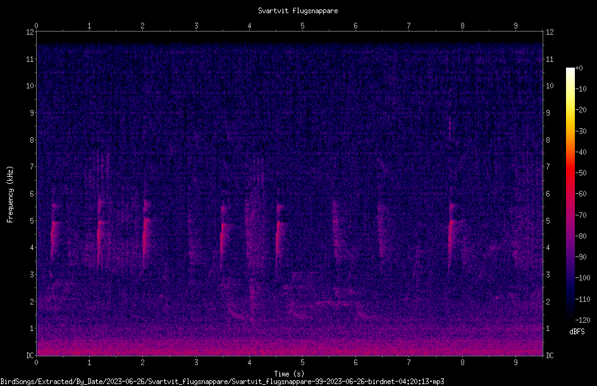The height and width of the screenshot is (386, 597).
Task: Click the title 'Svartvit flugsnappare'
Action: coord(298,11)
